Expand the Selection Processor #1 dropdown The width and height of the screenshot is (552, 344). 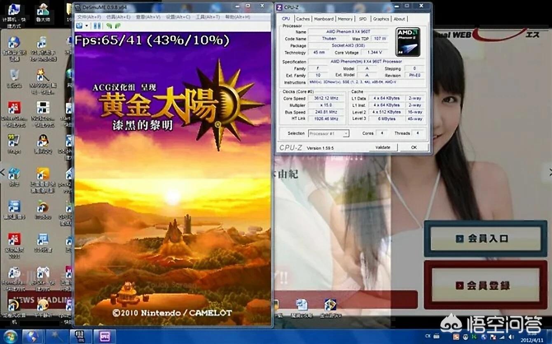pos(328,133)
